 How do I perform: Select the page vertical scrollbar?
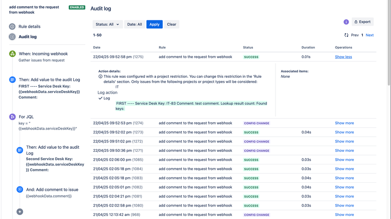[x=389, y=43]
